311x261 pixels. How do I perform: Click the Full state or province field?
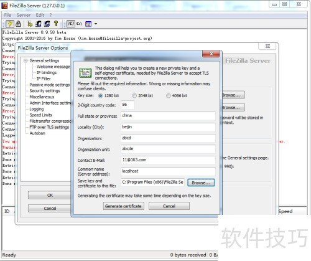[x=168, y=116]
